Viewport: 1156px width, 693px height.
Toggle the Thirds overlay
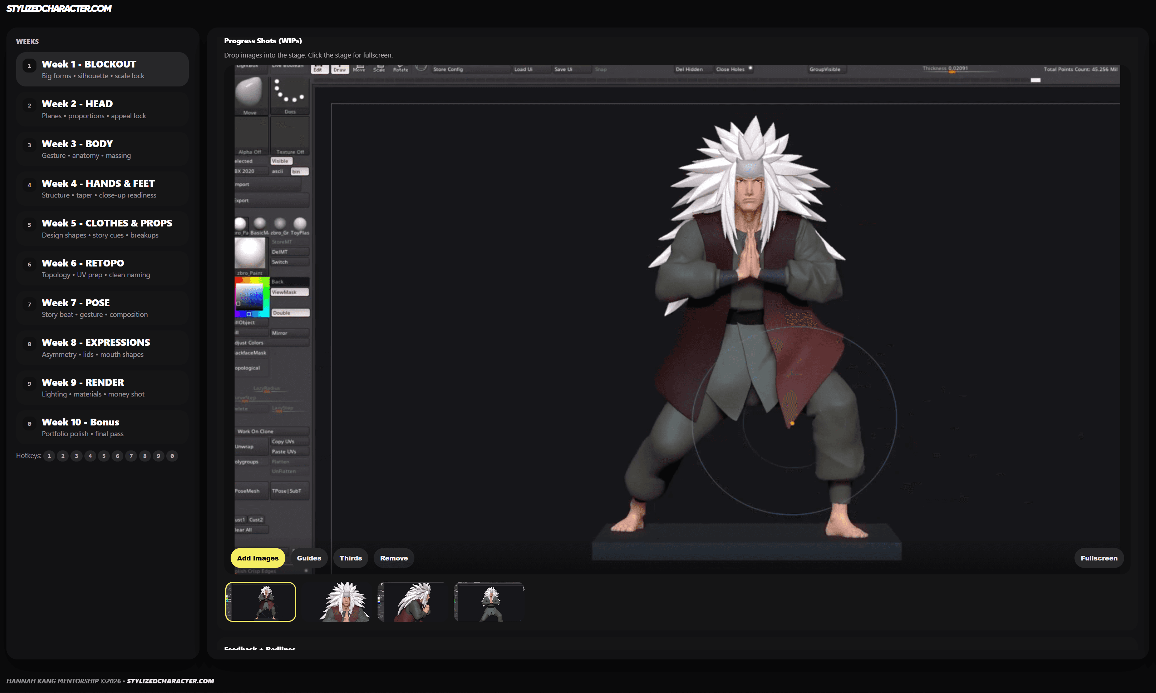(350, 558)
